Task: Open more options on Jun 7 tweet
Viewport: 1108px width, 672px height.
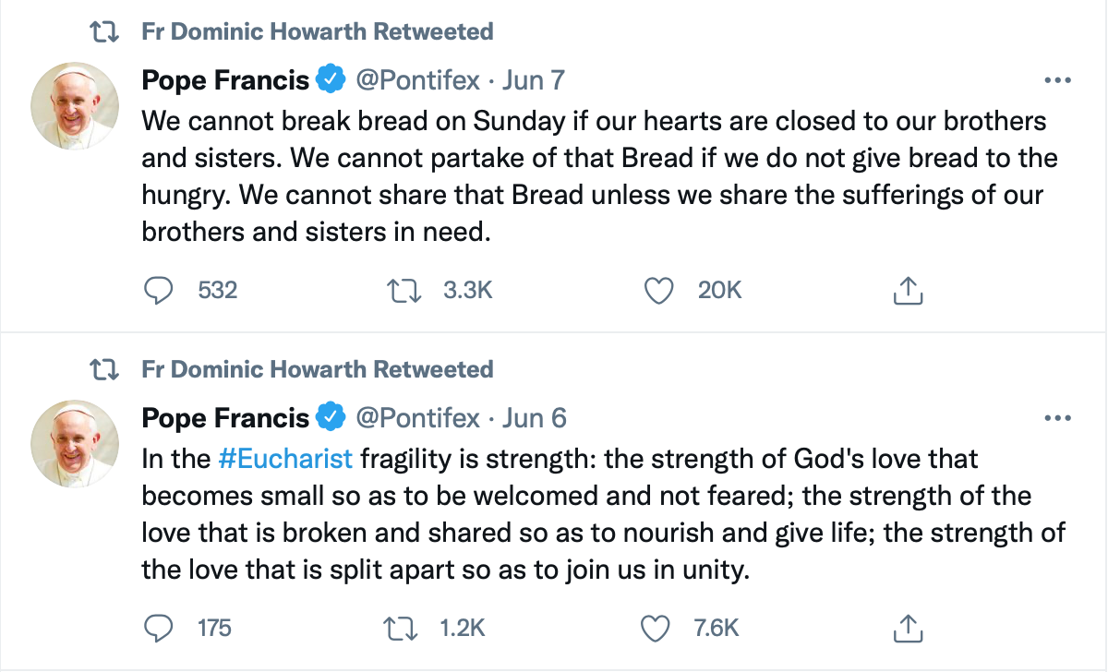Action: (1055, 80)
